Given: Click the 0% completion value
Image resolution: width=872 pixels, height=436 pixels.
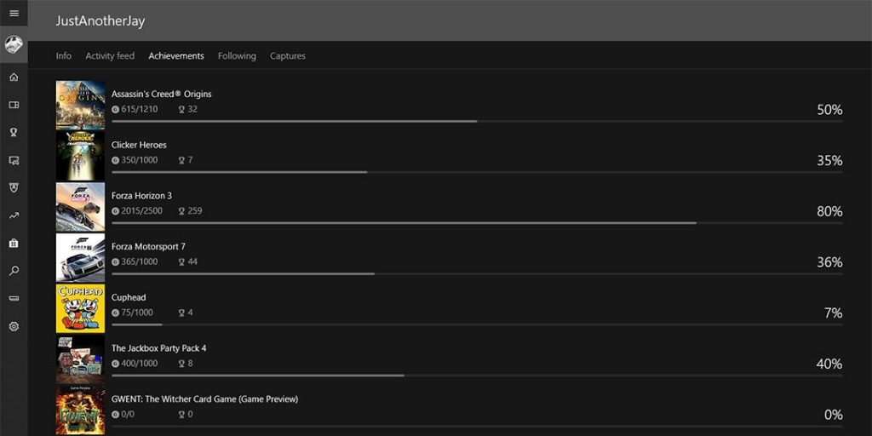Looking at the screenshot, I should [834, 415].
